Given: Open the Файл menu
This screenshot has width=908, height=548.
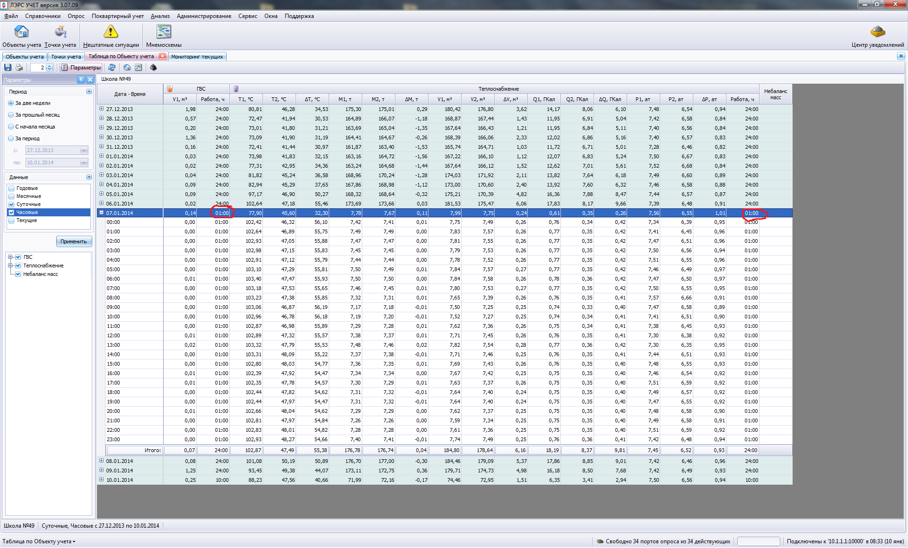Looking at the screenshot, I should pos(11,16).
